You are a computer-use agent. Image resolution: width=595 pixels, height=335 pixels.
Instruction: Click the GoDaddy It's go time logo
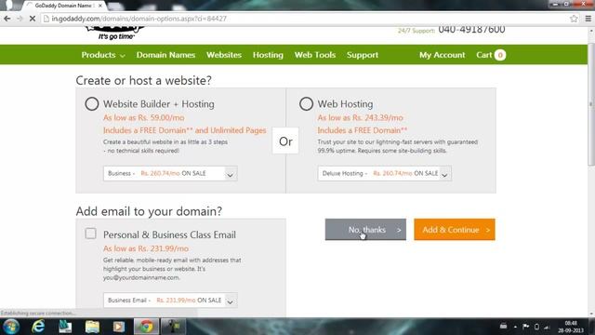(115, 33)
